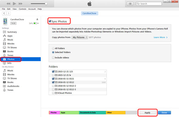Open Tones under On My Device
Viewport: 179px width, 117px height.
point(10,90)
